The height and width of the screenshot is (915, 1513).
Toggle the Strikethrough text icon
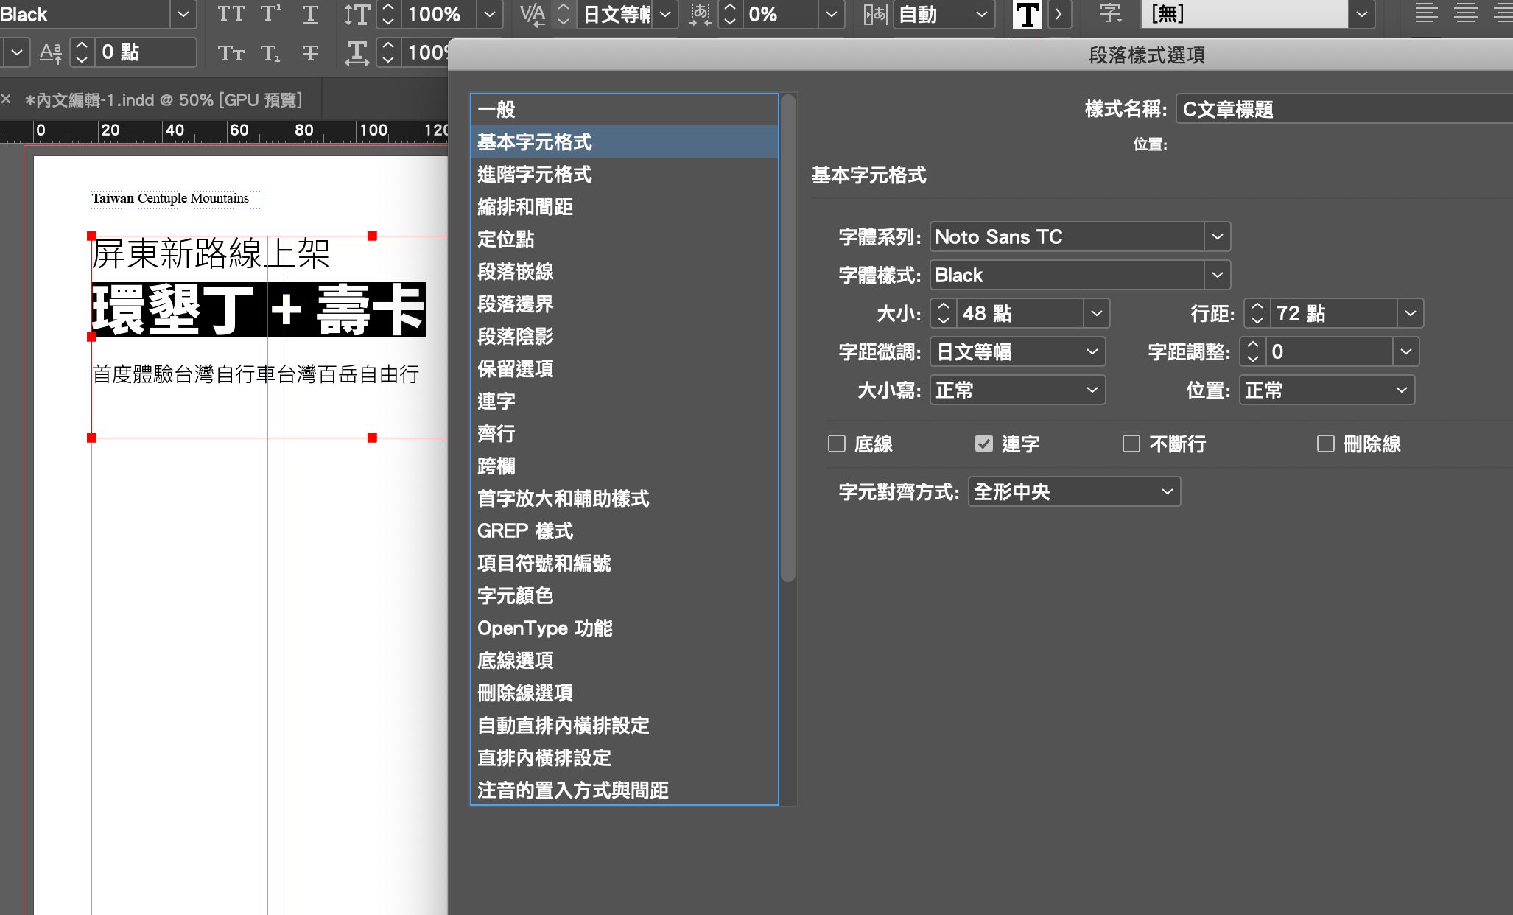310,52
